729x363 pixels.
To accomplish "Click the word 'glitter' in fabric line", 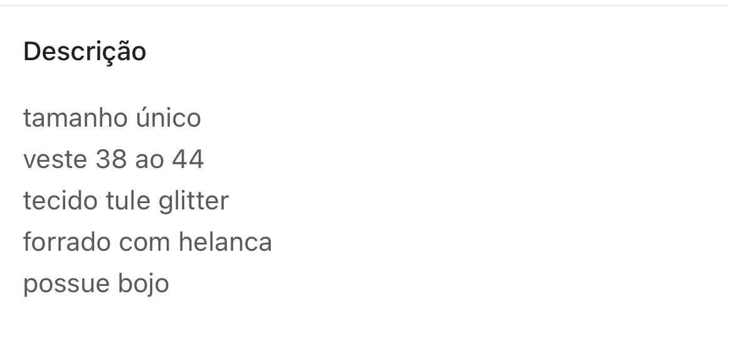I will pos(194,202).
